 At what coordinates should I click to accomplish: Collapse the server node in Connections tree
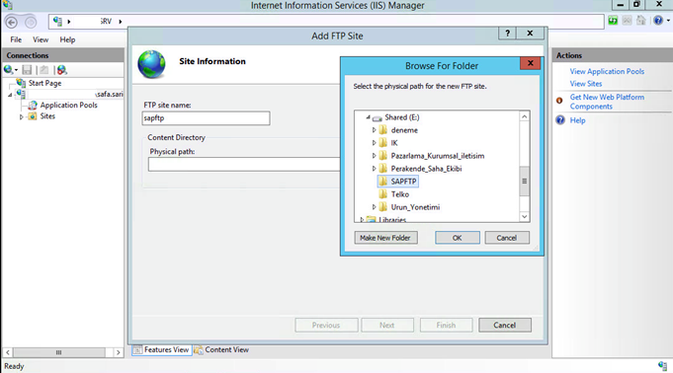10,95
